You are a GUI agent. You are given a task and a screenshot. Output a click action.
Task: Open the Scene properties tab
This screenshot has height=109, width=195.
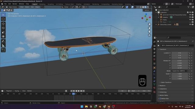[154, 56]
